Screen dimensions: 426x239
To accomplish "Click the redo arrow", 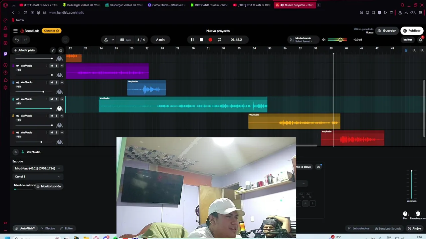I will pyautogui.click(x=25, y=40).
